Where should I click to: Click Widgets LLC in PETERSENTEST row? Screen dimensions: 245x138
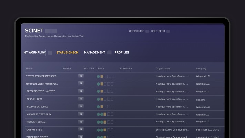[203, 92]
